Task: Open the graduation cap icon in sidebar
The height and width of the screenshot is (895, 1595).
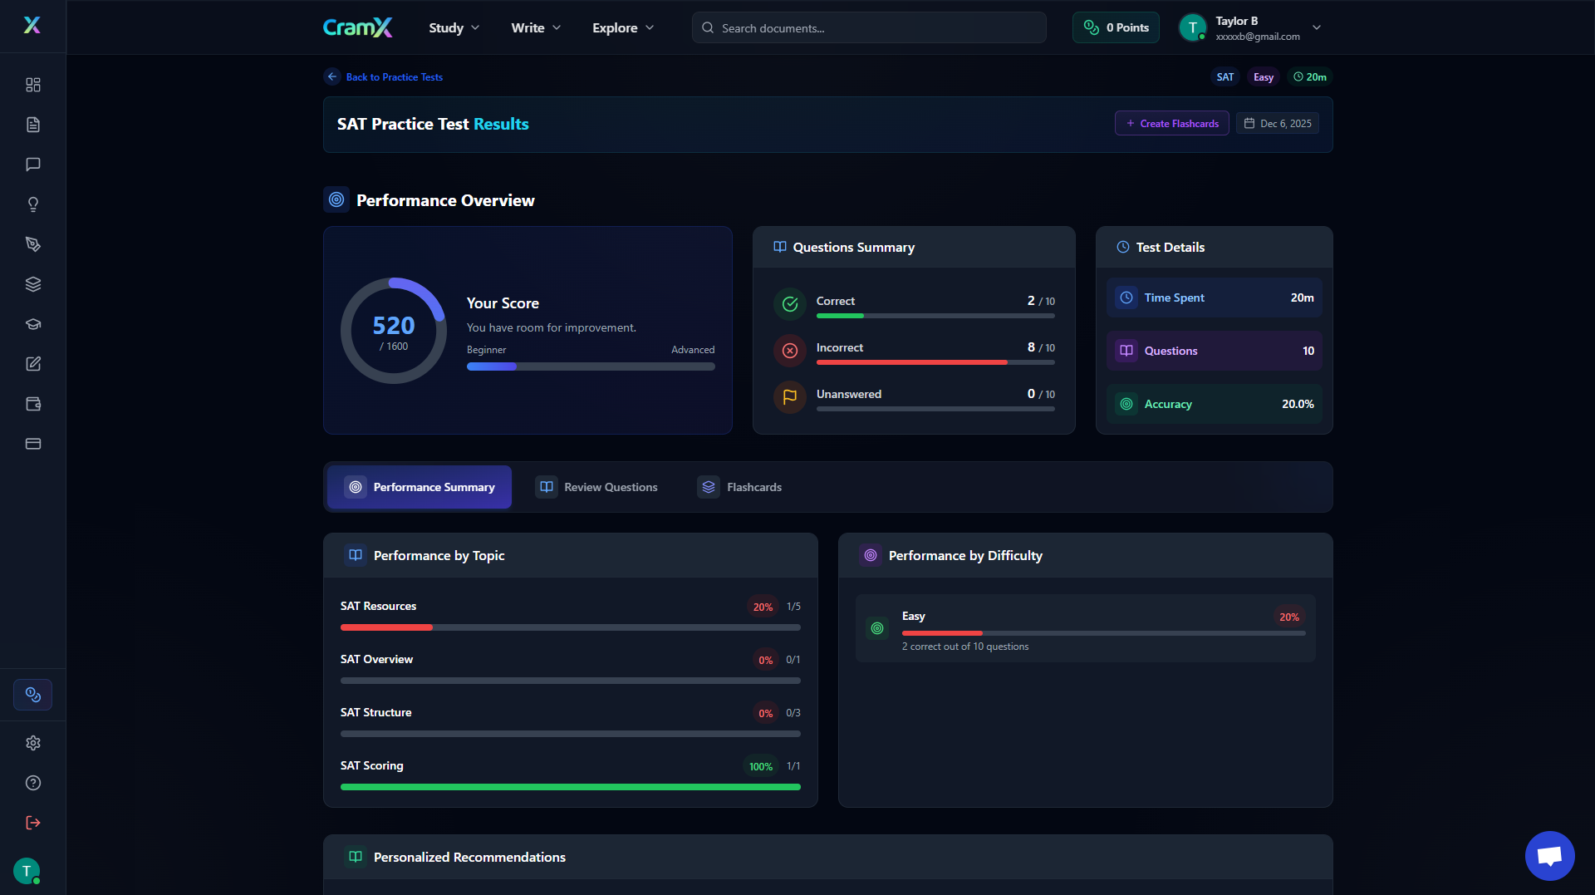Action: [x=33, y=324]
